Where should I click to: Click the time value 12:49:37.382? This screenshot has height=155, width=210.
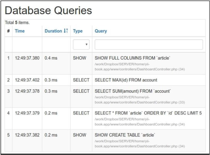(x=27, y=135)
